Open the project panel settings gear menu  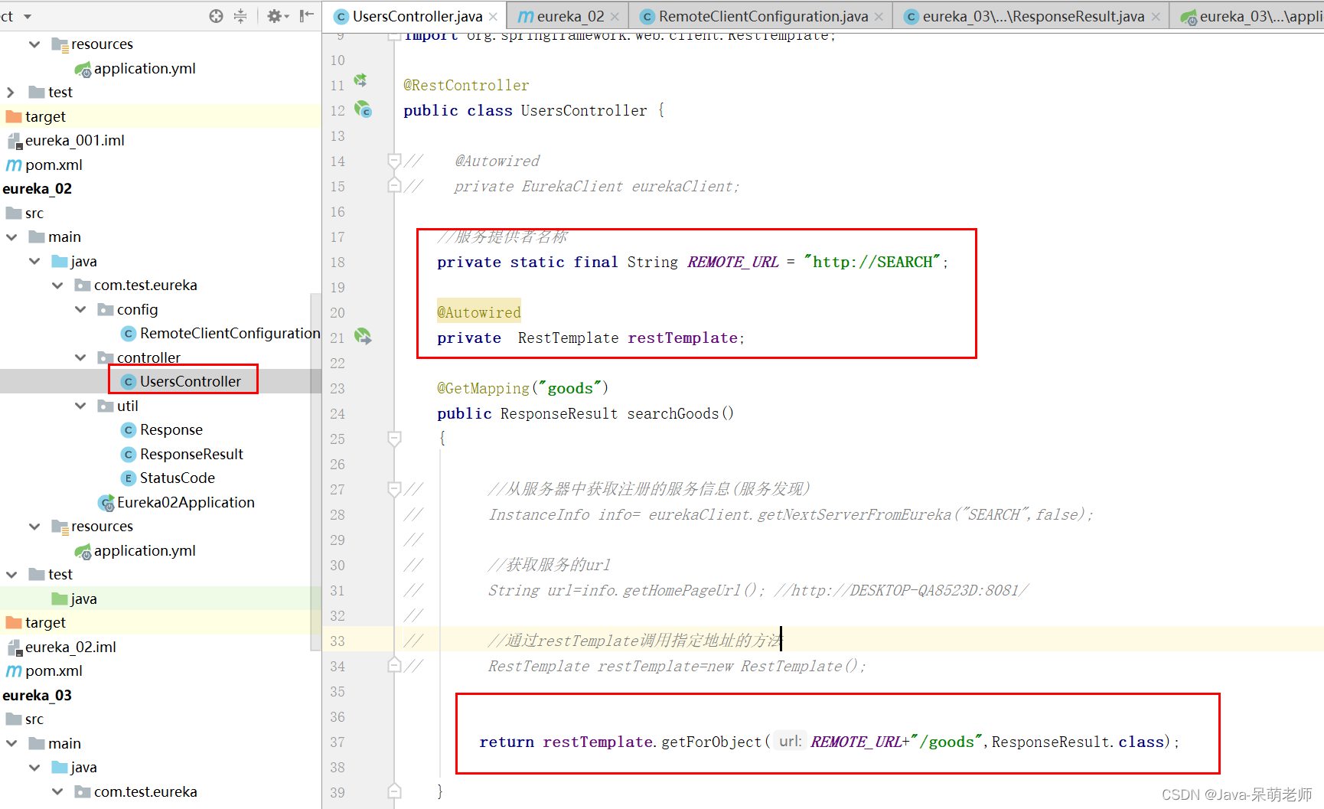[x=277, y=16]
